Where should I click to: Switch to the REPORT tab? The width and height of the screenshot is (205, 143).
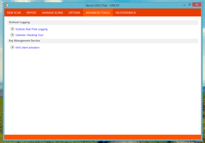coord(31,13)
